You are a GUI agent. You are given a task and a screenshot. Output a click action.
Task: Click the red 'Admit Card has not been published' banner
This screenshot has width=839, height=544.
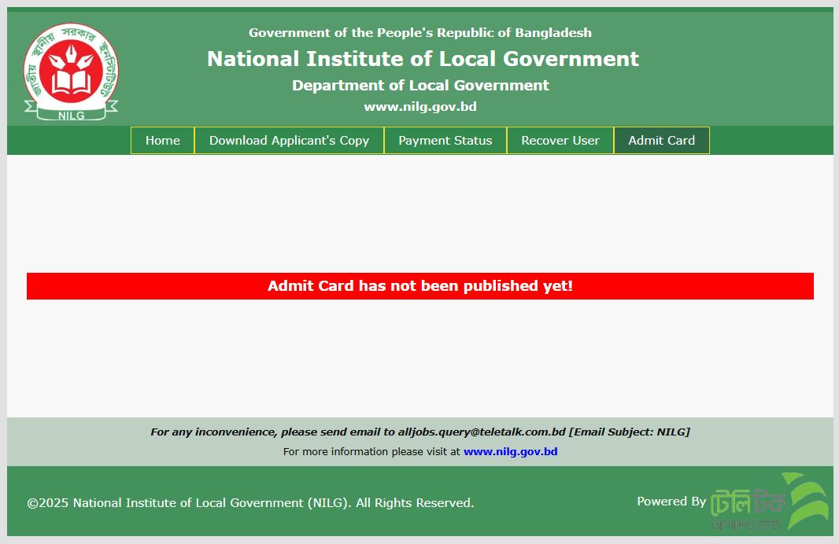coord(419,286)
